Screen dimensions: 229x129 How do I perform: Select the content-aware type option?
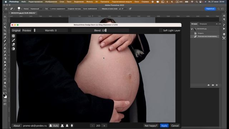tap(57, 9)
